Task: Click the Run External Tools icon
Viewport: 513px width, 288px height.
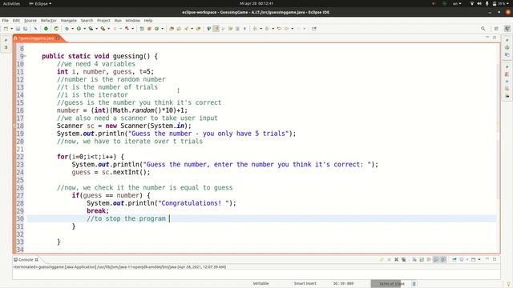Action: click(x=103, y=29)
